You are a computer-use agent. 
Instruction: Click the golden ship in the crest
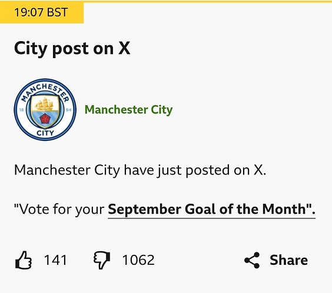coord(44,105)
